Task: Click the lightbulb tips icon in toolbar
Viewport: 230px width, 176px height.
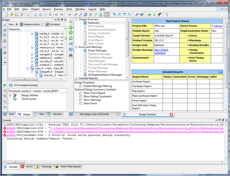Action: pyautogui.click(x=167, y=15)
